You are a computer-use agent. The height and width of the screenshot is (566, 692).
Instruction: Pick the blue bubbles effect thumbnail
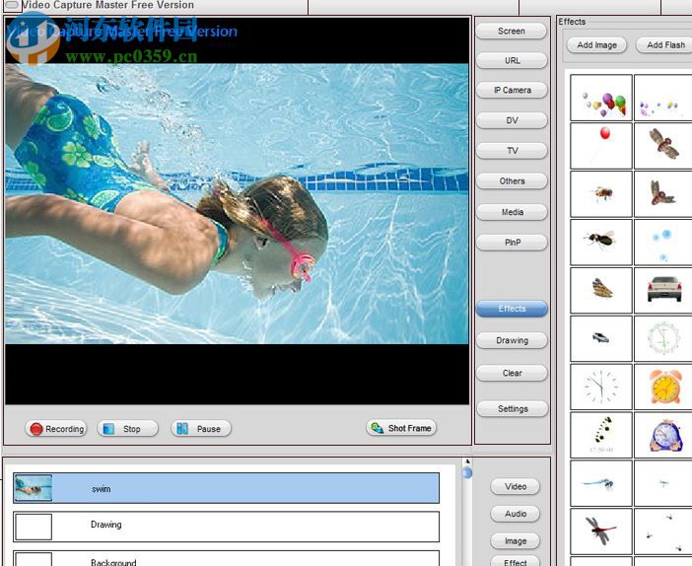pyautogui.click(x=663, y=242)
